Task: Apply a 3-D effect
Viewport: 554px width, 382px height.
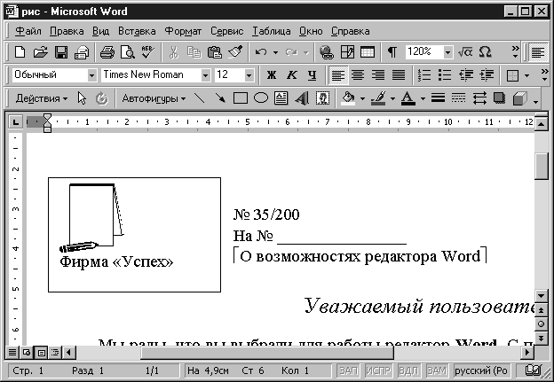Action: pos(519,98)
